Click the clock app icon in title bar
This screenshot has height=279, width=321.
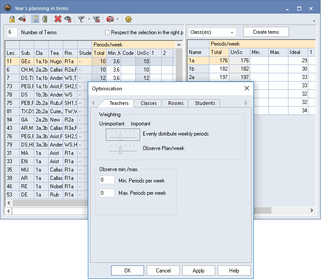pyautogui.click(x=8, y=8)
